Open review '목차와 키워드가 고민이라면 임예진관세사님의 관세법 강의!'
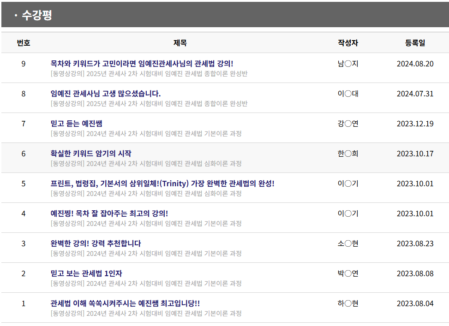 [142, 64]
